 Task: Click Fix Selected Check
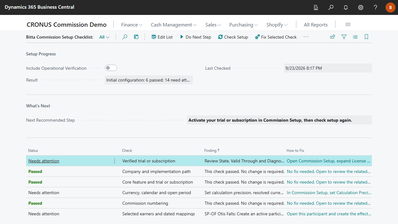(276, 37)
